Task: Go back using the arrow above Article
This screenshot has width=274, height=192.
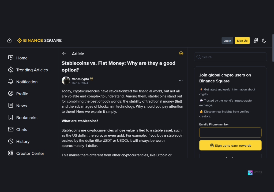Action: (64, 53)
